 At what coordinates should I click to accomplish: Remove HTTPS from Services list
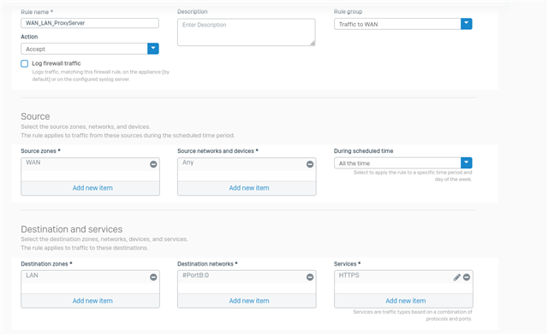point(467,277)
